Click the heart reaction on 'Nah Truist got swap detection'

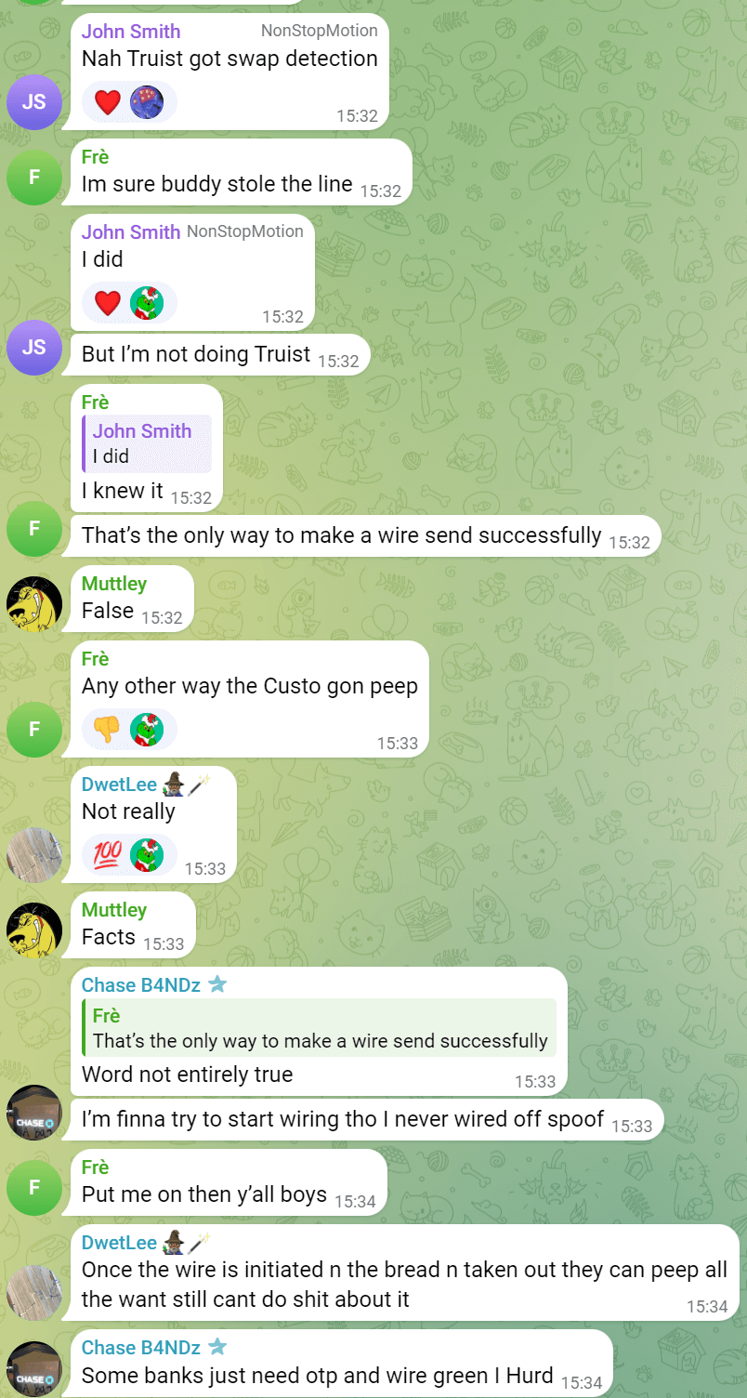[x=108, y=100]
